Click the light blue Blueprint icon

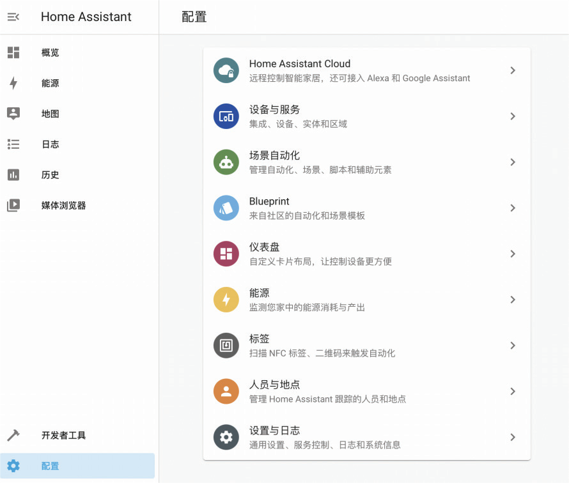coord(226,208)
